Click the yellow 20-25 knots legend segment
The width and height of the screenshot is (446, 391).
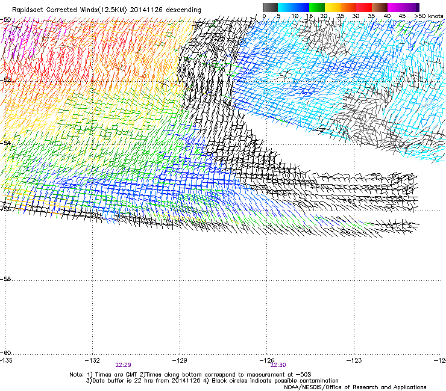tap(333, 7)
